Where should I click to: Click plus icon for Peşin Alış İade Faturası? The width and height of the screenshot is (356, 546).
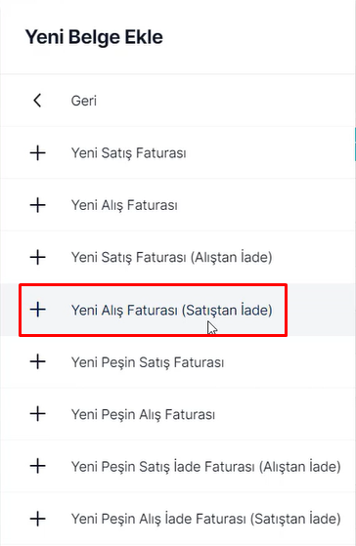coord(38,519)
